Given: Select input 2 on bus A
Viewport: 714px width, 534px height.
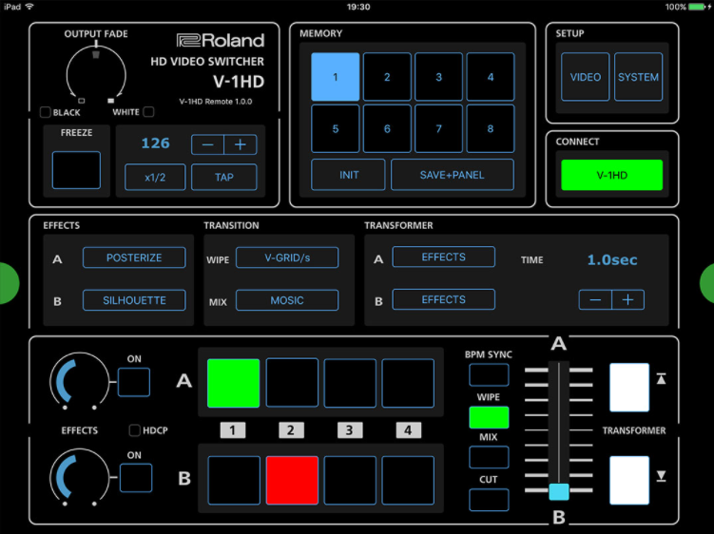Looking at the screenshot, I should click(292, 383).
